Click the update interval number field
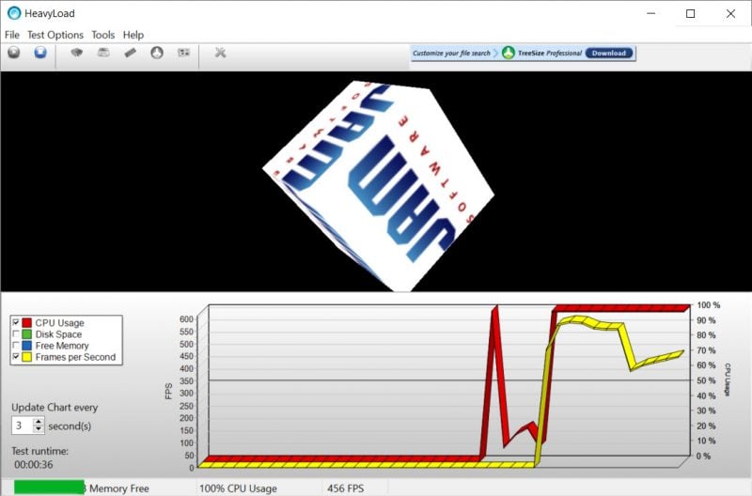 point(23,425)
